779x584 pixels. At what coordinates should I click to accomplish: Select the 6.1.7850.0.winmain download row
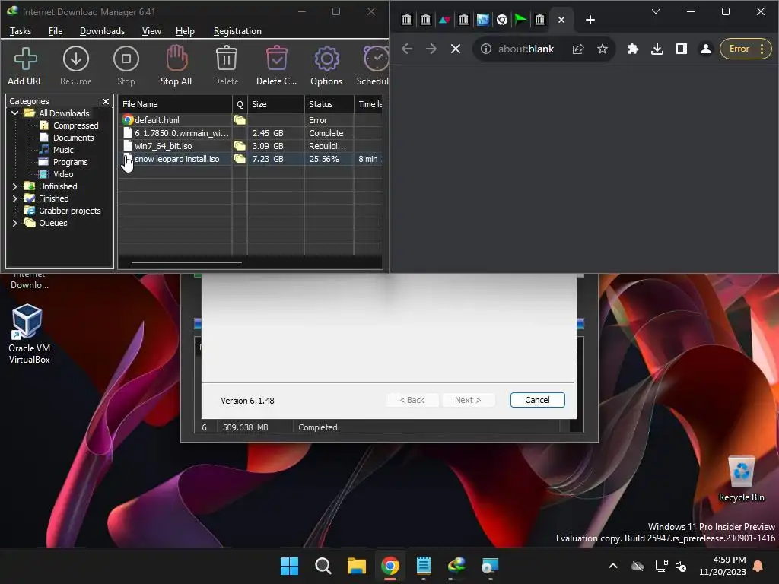coord(250,133)
